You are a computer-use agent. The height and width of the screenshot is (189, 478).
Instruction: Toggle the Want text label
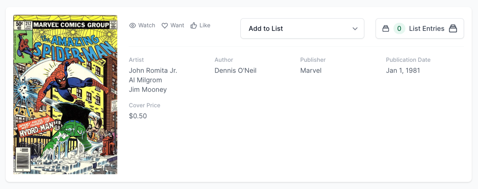(177, 25)
